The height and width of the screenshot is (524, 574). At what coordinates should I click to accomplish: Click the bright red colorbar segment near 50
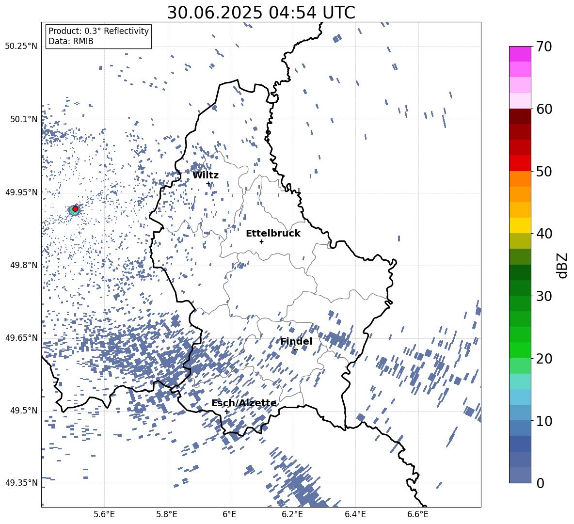point(520,163)
